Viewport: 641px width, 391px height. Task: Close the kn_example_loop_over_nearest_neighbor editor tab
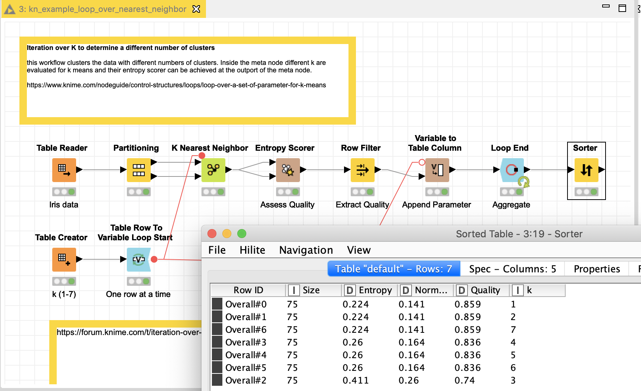coord(196,9)
